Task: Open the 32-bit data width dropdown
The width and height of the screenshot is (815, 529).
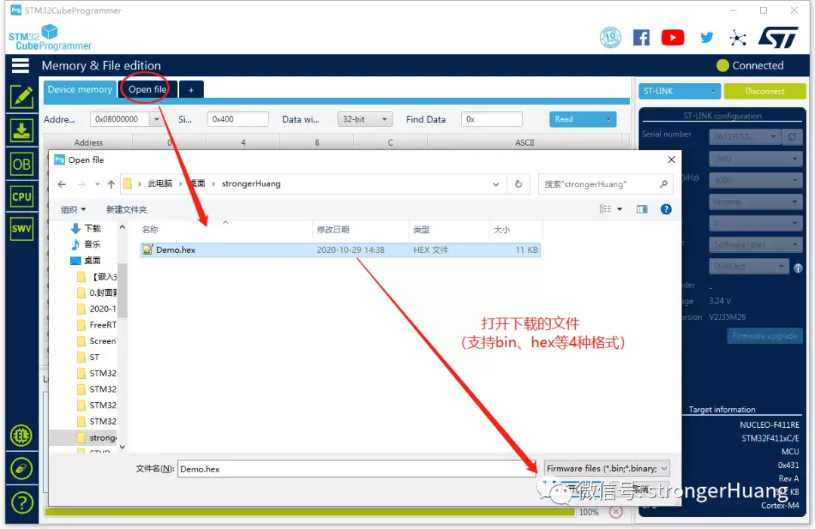Action: tap(364, 119)
